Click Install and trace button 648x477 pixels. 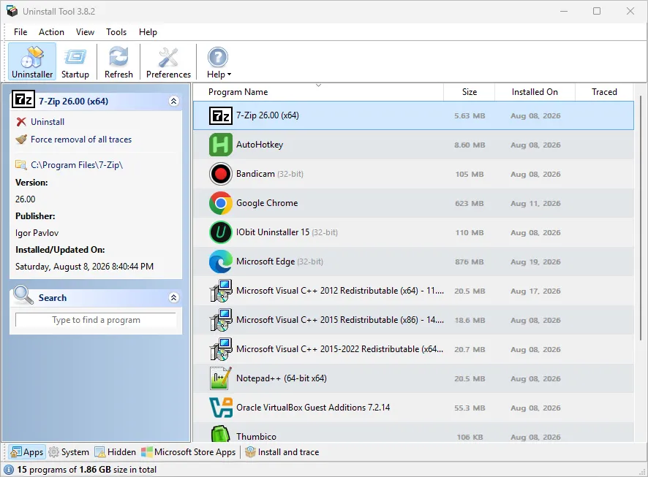[282, 452]
